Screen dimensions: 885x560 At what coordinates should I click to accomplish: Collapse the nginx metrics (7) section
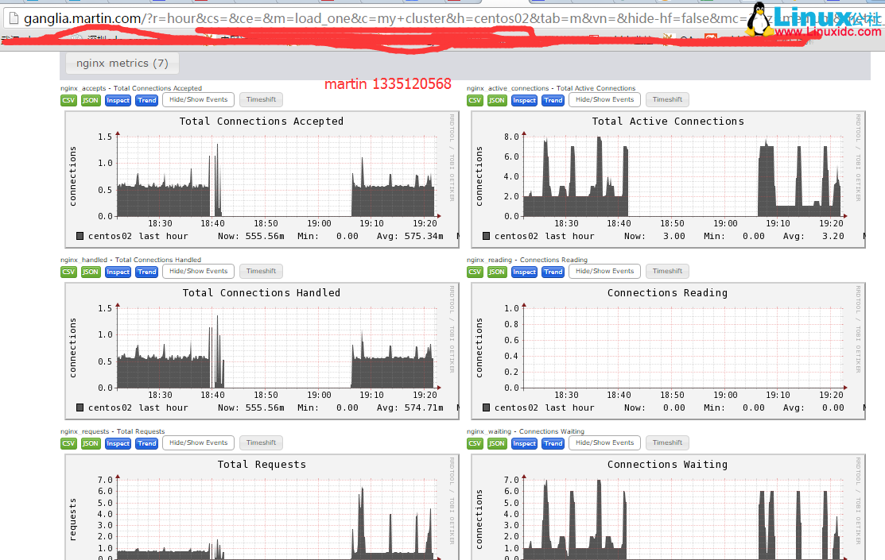click(x=122, y=64)
